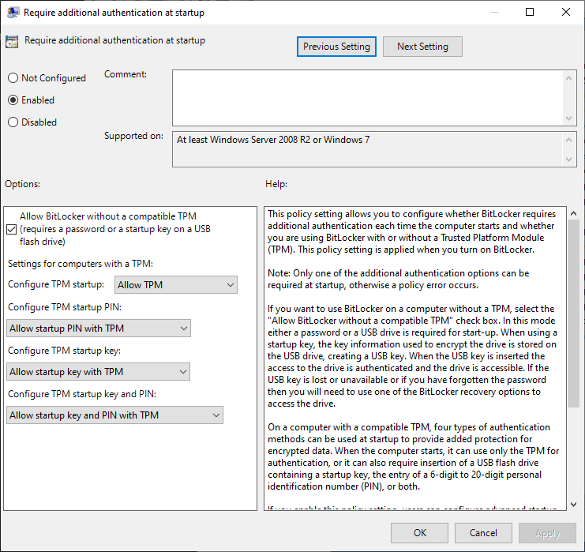Viewport: 585px width, 552px height.
Task: Click the Help paragraph starting 'On a computer'
Action: tap(414, 456)
